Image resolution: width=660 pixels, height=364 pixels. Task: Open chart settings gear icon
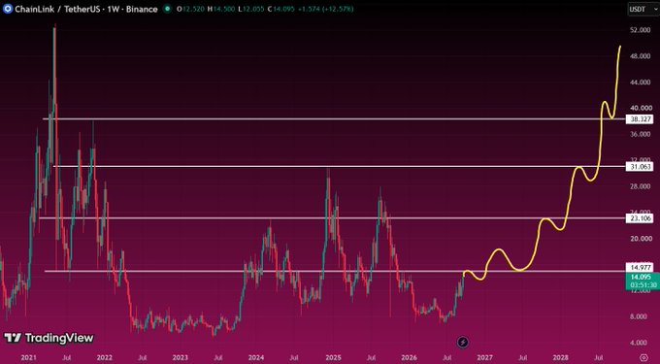[x=643, y=357]
